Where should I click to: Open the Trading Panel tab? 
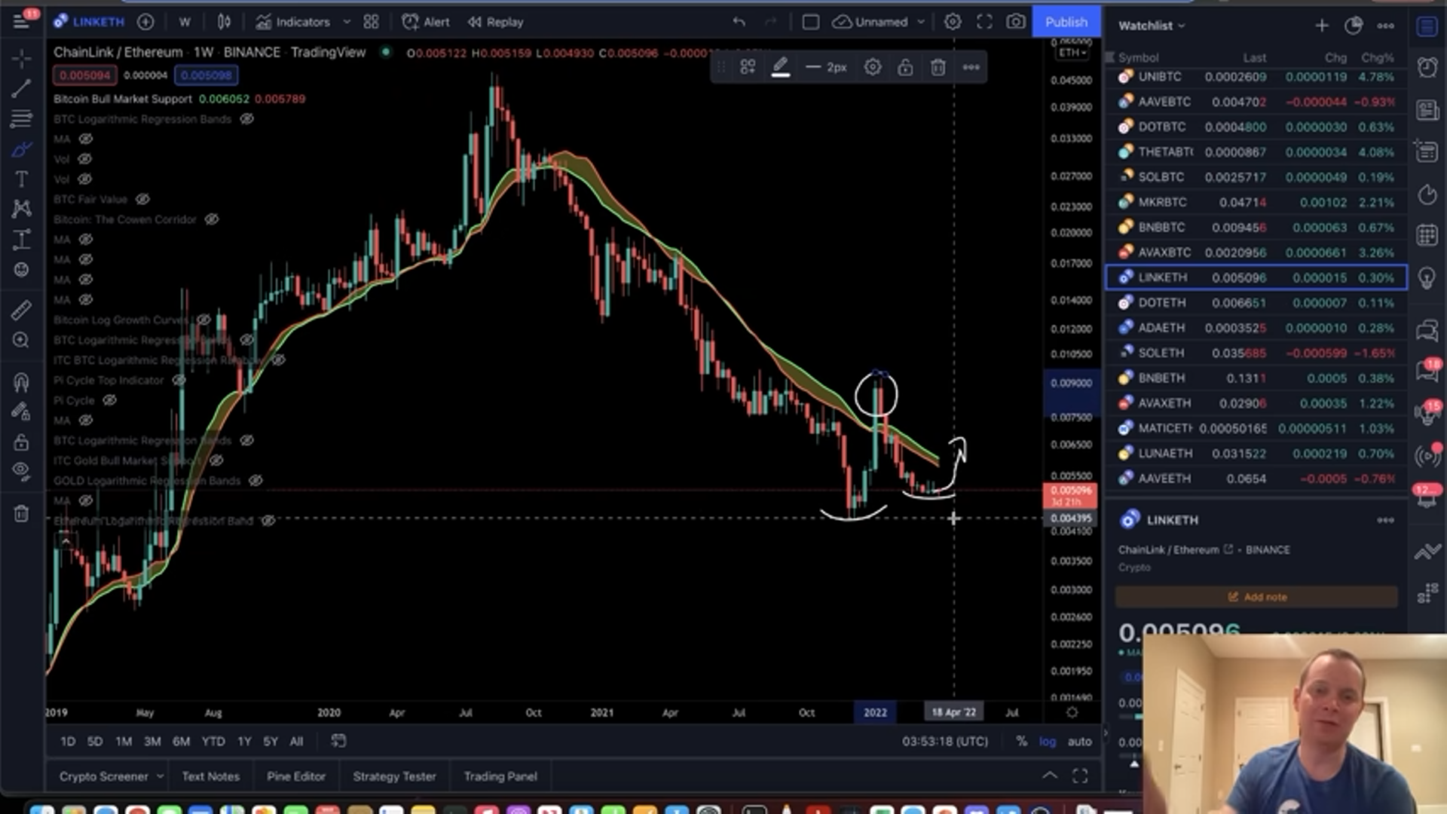click(x=500, y=776)
